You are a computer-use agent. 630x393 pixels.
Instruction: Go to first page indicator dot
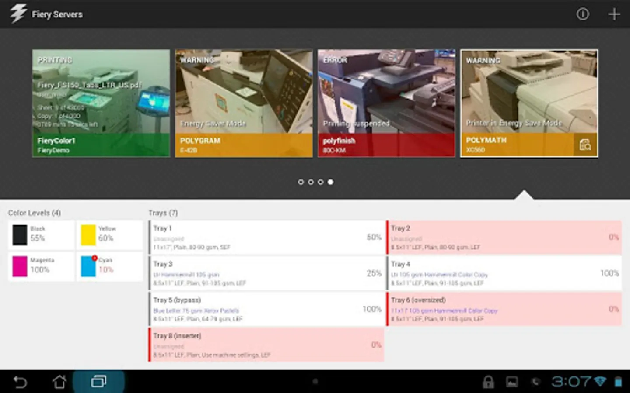[301, 182]
